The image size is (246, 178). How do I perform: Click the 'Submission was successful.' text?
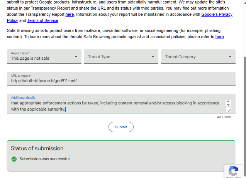[45, 159]
